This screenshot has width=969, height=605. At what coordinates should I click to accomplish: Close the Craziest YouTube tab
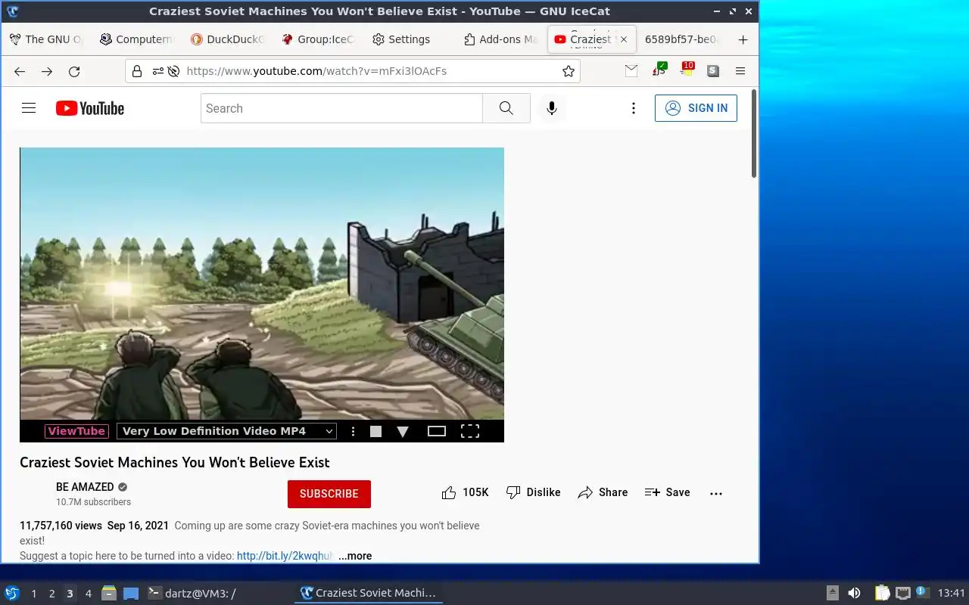[x=624, y=39]
